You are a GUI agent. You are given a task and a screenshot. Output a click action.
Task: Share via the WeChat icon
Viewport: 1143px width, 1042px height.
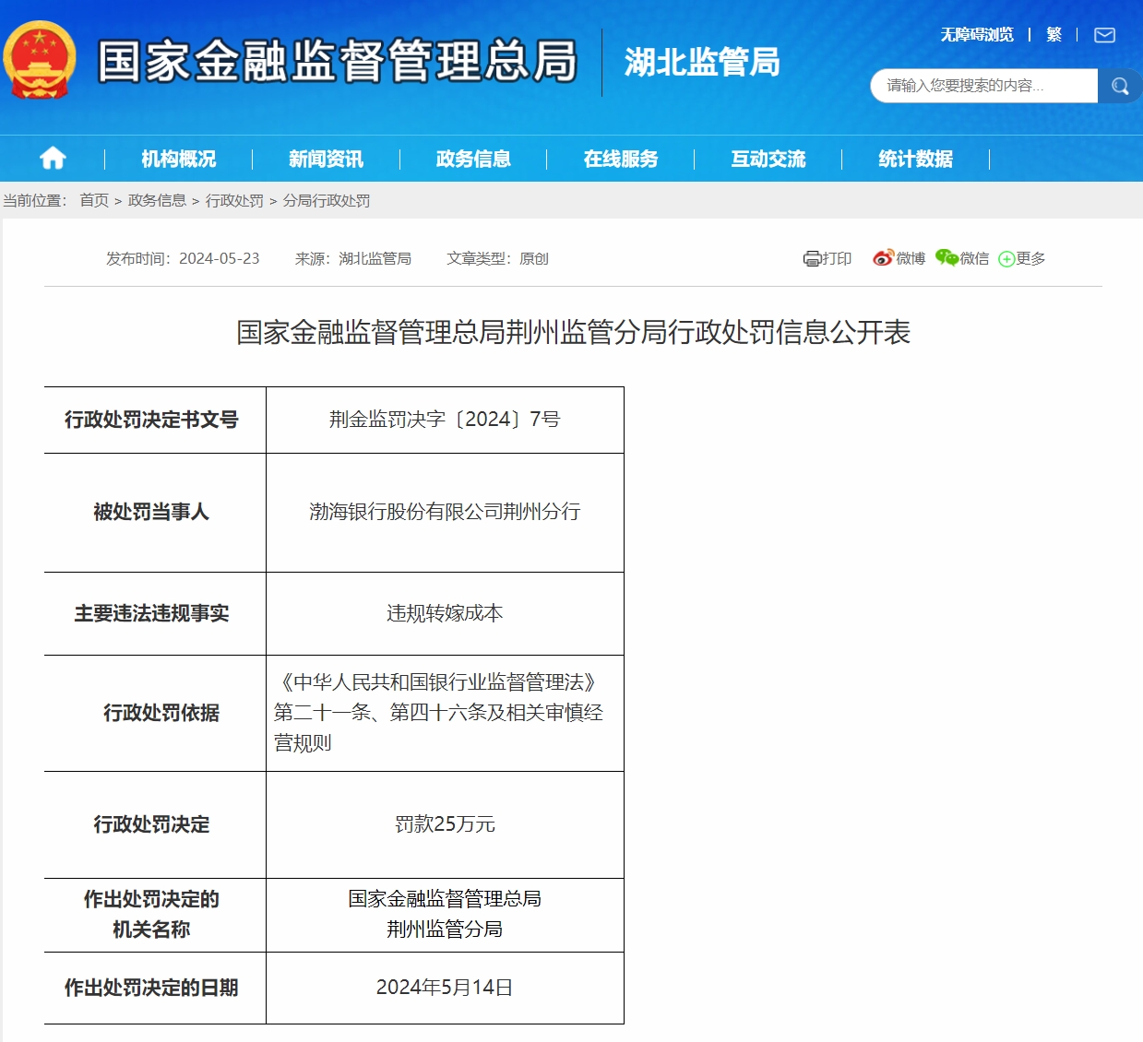(x=947, y=258)
